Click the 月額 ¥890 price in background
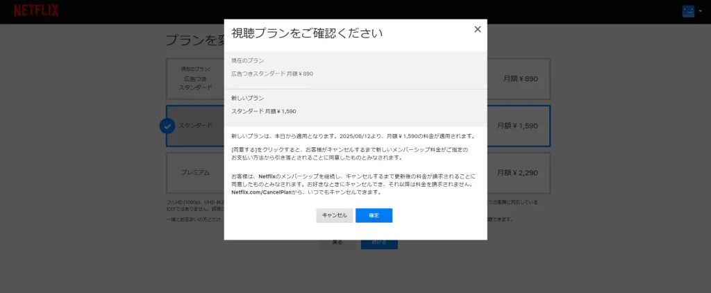 click(521, 78)
